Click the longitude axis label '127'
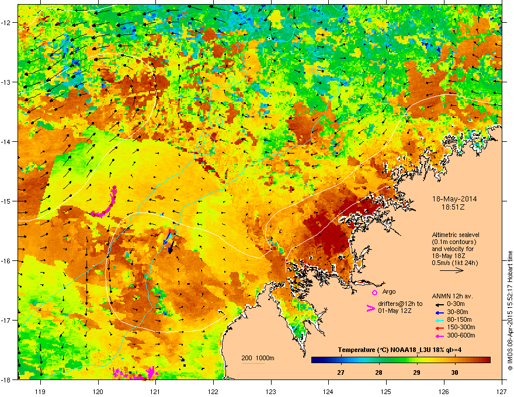This screenshot has height=397, width=514. [502, 391]
